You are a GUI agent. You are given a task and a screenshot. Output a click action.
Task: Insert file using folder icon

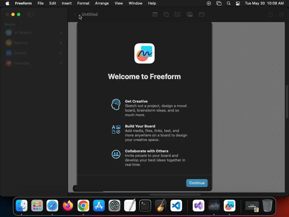pos(202,14)
